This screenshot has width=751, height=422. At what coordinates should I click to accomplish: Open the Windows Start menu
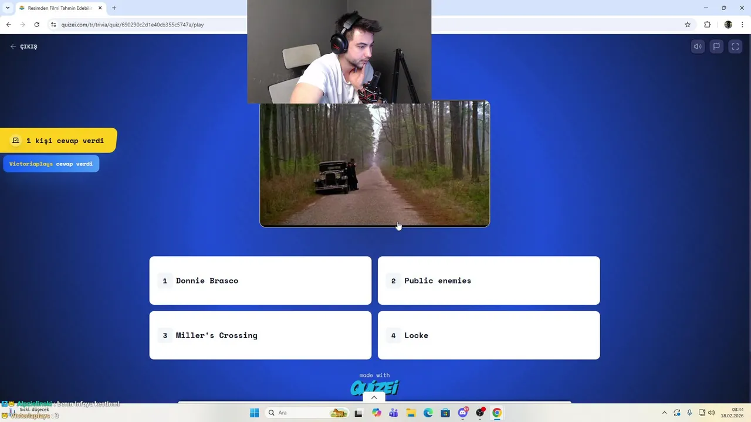coord(254,413)
